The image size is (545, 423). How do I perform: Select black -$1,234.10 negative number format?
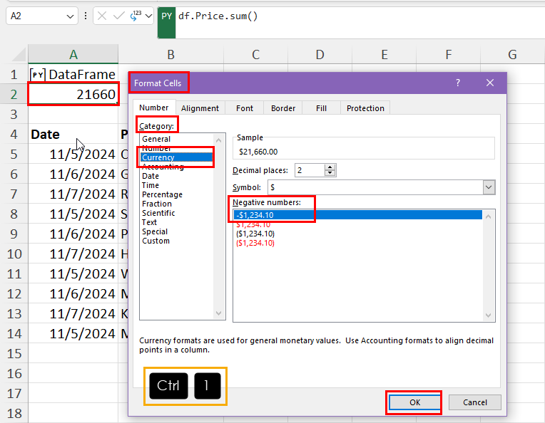358,215
